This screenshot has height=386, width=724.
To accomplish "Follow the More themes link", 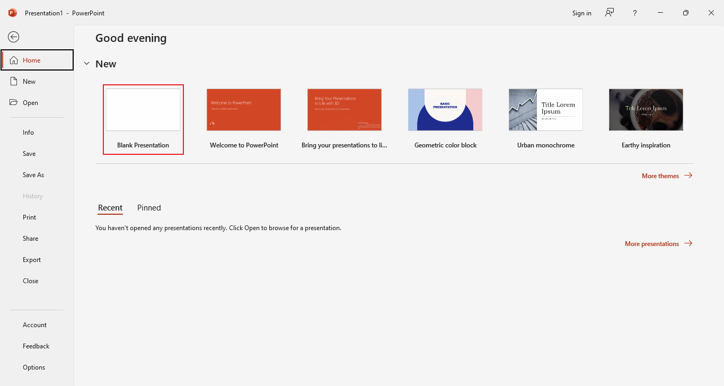I will coord(660,176).
